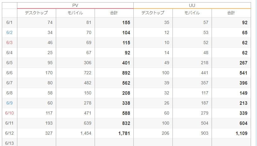Select the 6/1 row date label
The width and height of the screenshot is (257, 146).
click(9, 22)
